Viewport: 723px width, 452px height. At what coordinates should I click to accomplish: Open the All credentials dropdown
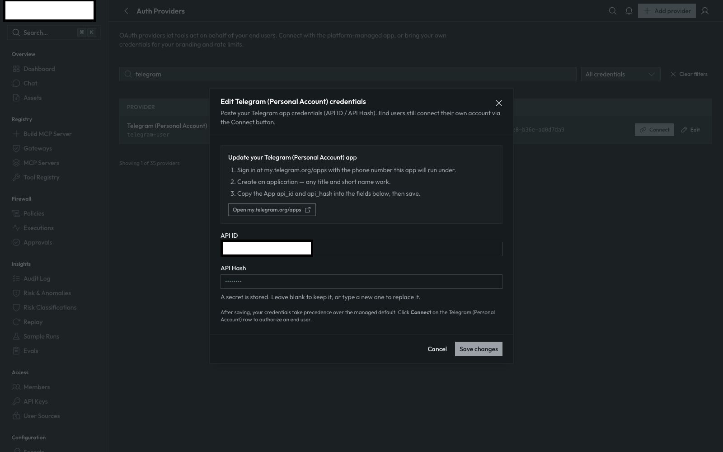pos(620,74)
